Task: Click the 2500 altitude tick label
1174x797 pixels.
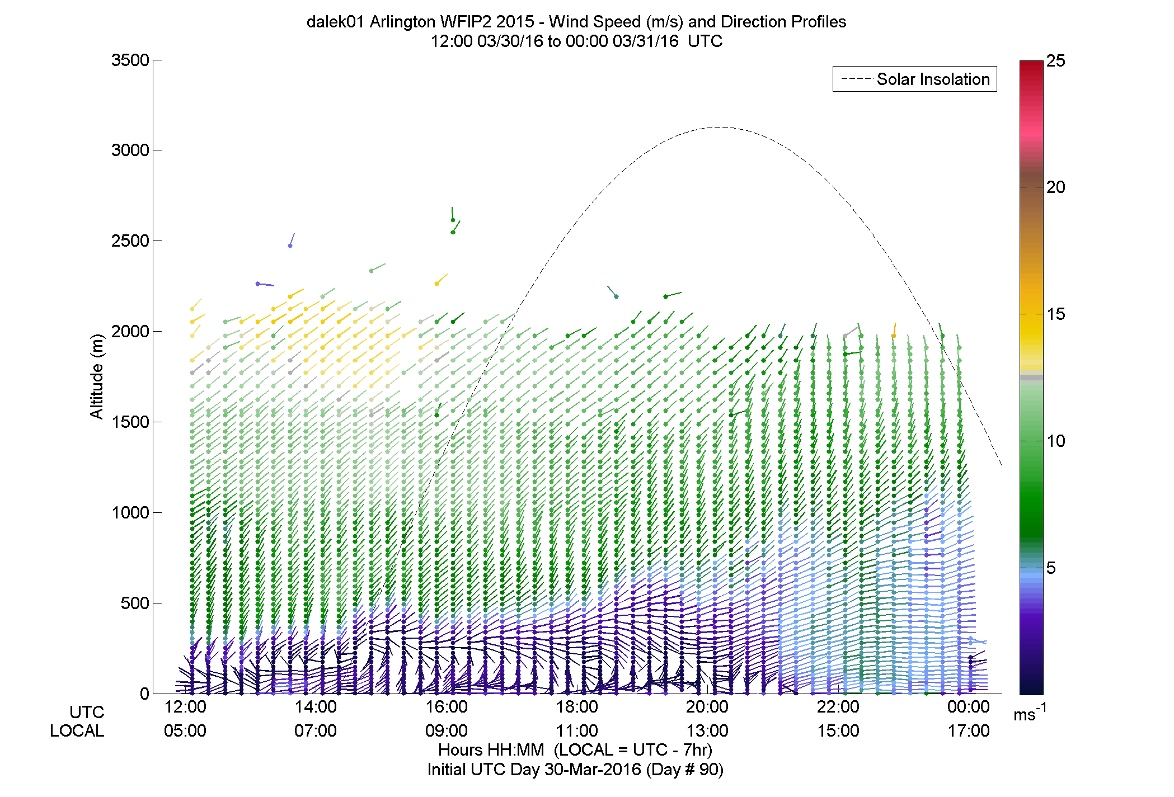Action: click(x=130, y=240)
